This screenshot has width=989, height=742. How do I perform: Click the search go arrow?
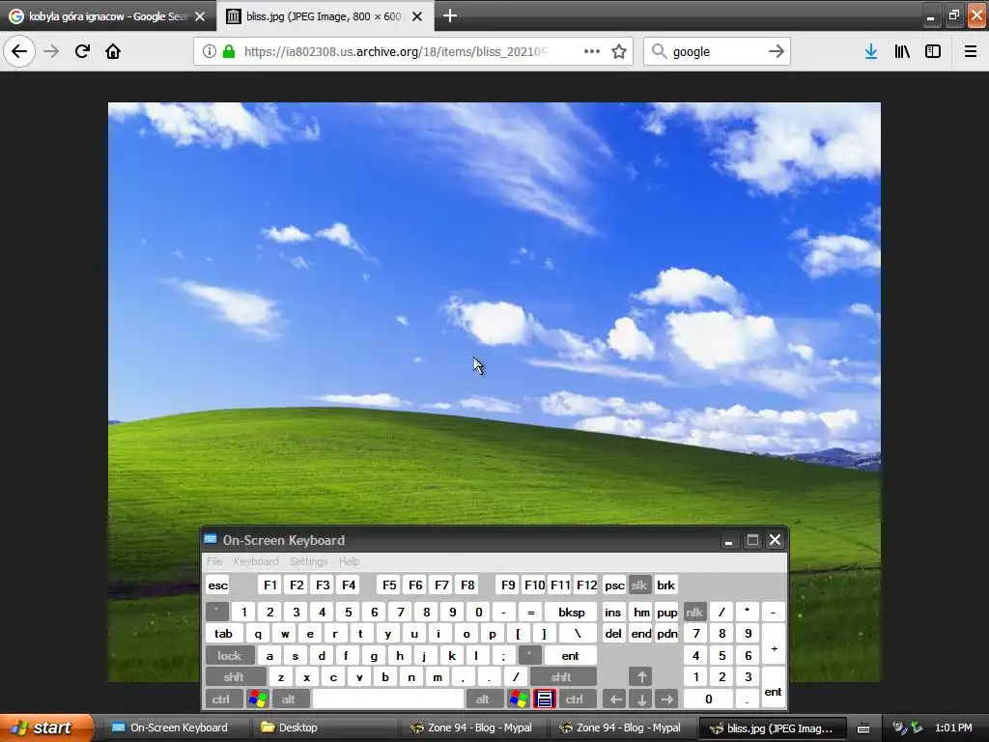click(x=777, y=51)
